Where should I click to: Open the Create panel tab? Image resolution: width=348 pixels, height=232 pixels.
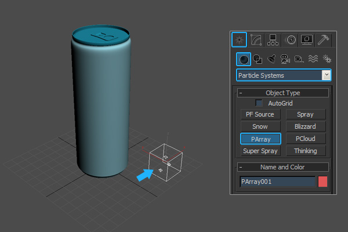(x=239, y=39)
